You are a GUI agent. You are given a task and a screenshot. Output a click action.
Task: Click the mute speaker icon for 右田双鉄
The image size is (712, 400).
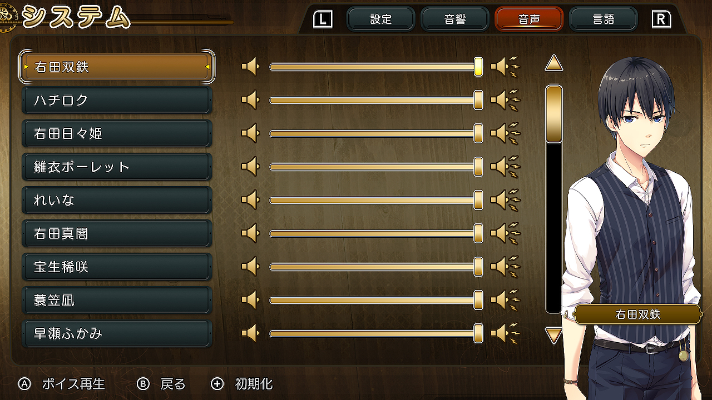pos(250,67)
